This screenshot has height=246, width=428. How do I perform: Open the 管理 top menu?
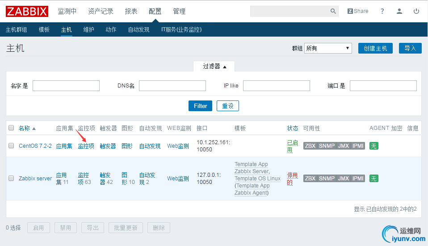coord(179,11)
